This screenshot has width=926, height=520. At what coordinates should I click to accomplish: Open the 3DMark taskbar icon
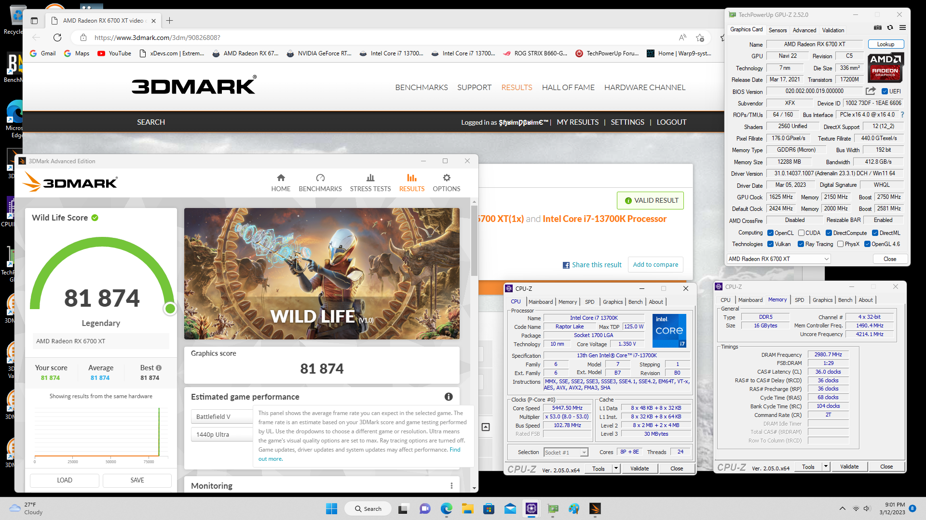click(595, 508)
